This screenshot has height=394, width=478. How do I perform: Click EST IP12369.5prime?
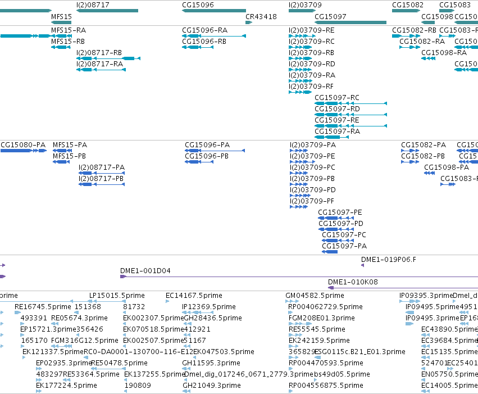click(x=198, y=313)
